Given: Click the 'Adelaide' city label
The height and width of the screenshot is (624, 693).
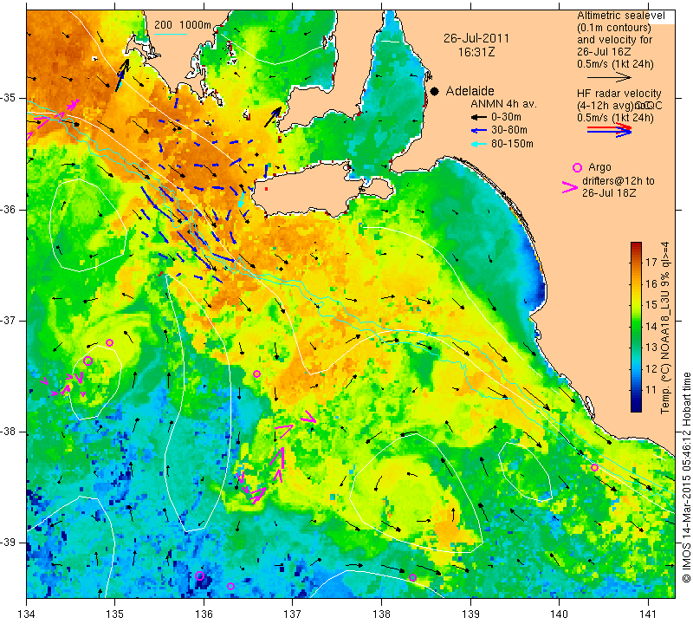Looking at the screenshot, I should [x=470, y=91].
